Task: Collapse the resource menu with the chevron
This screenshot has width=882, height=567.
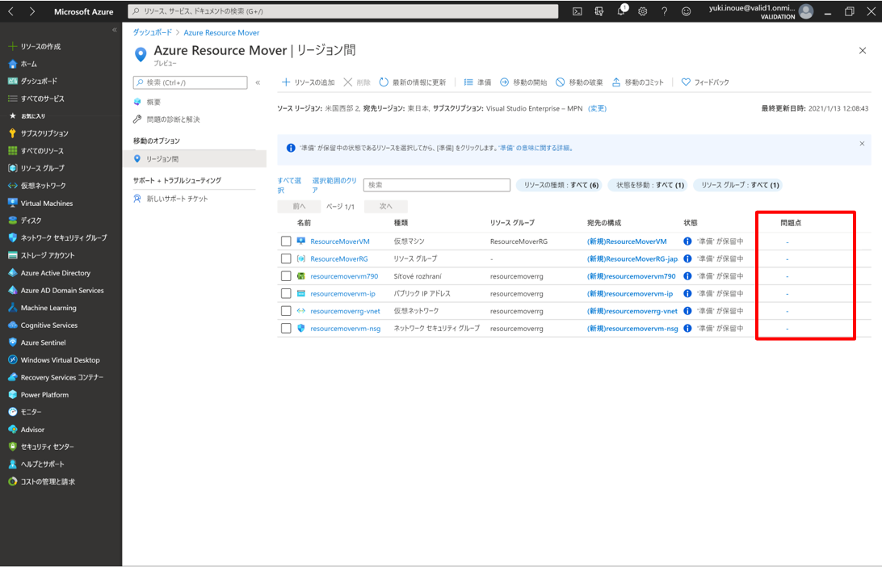Action: coord(258,82)
